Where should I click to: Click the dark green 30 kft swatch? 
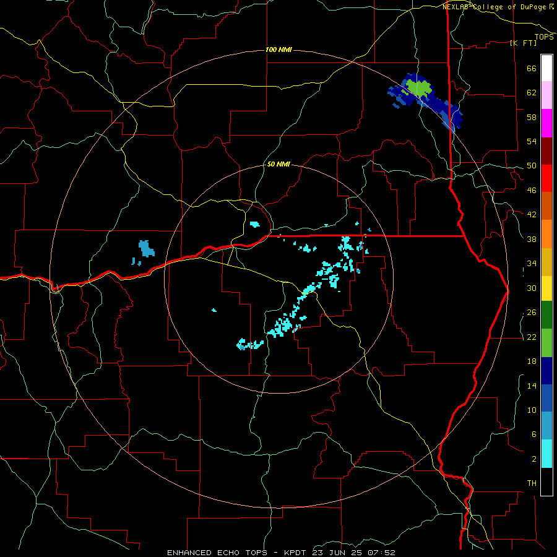(x=546, y=315)
